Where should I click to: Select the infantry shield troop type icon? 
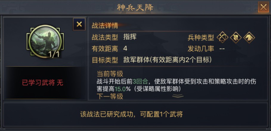(x=236, y=37)
